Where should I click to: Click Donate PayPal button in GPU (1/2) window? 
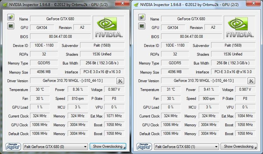[x=13, y=147]
